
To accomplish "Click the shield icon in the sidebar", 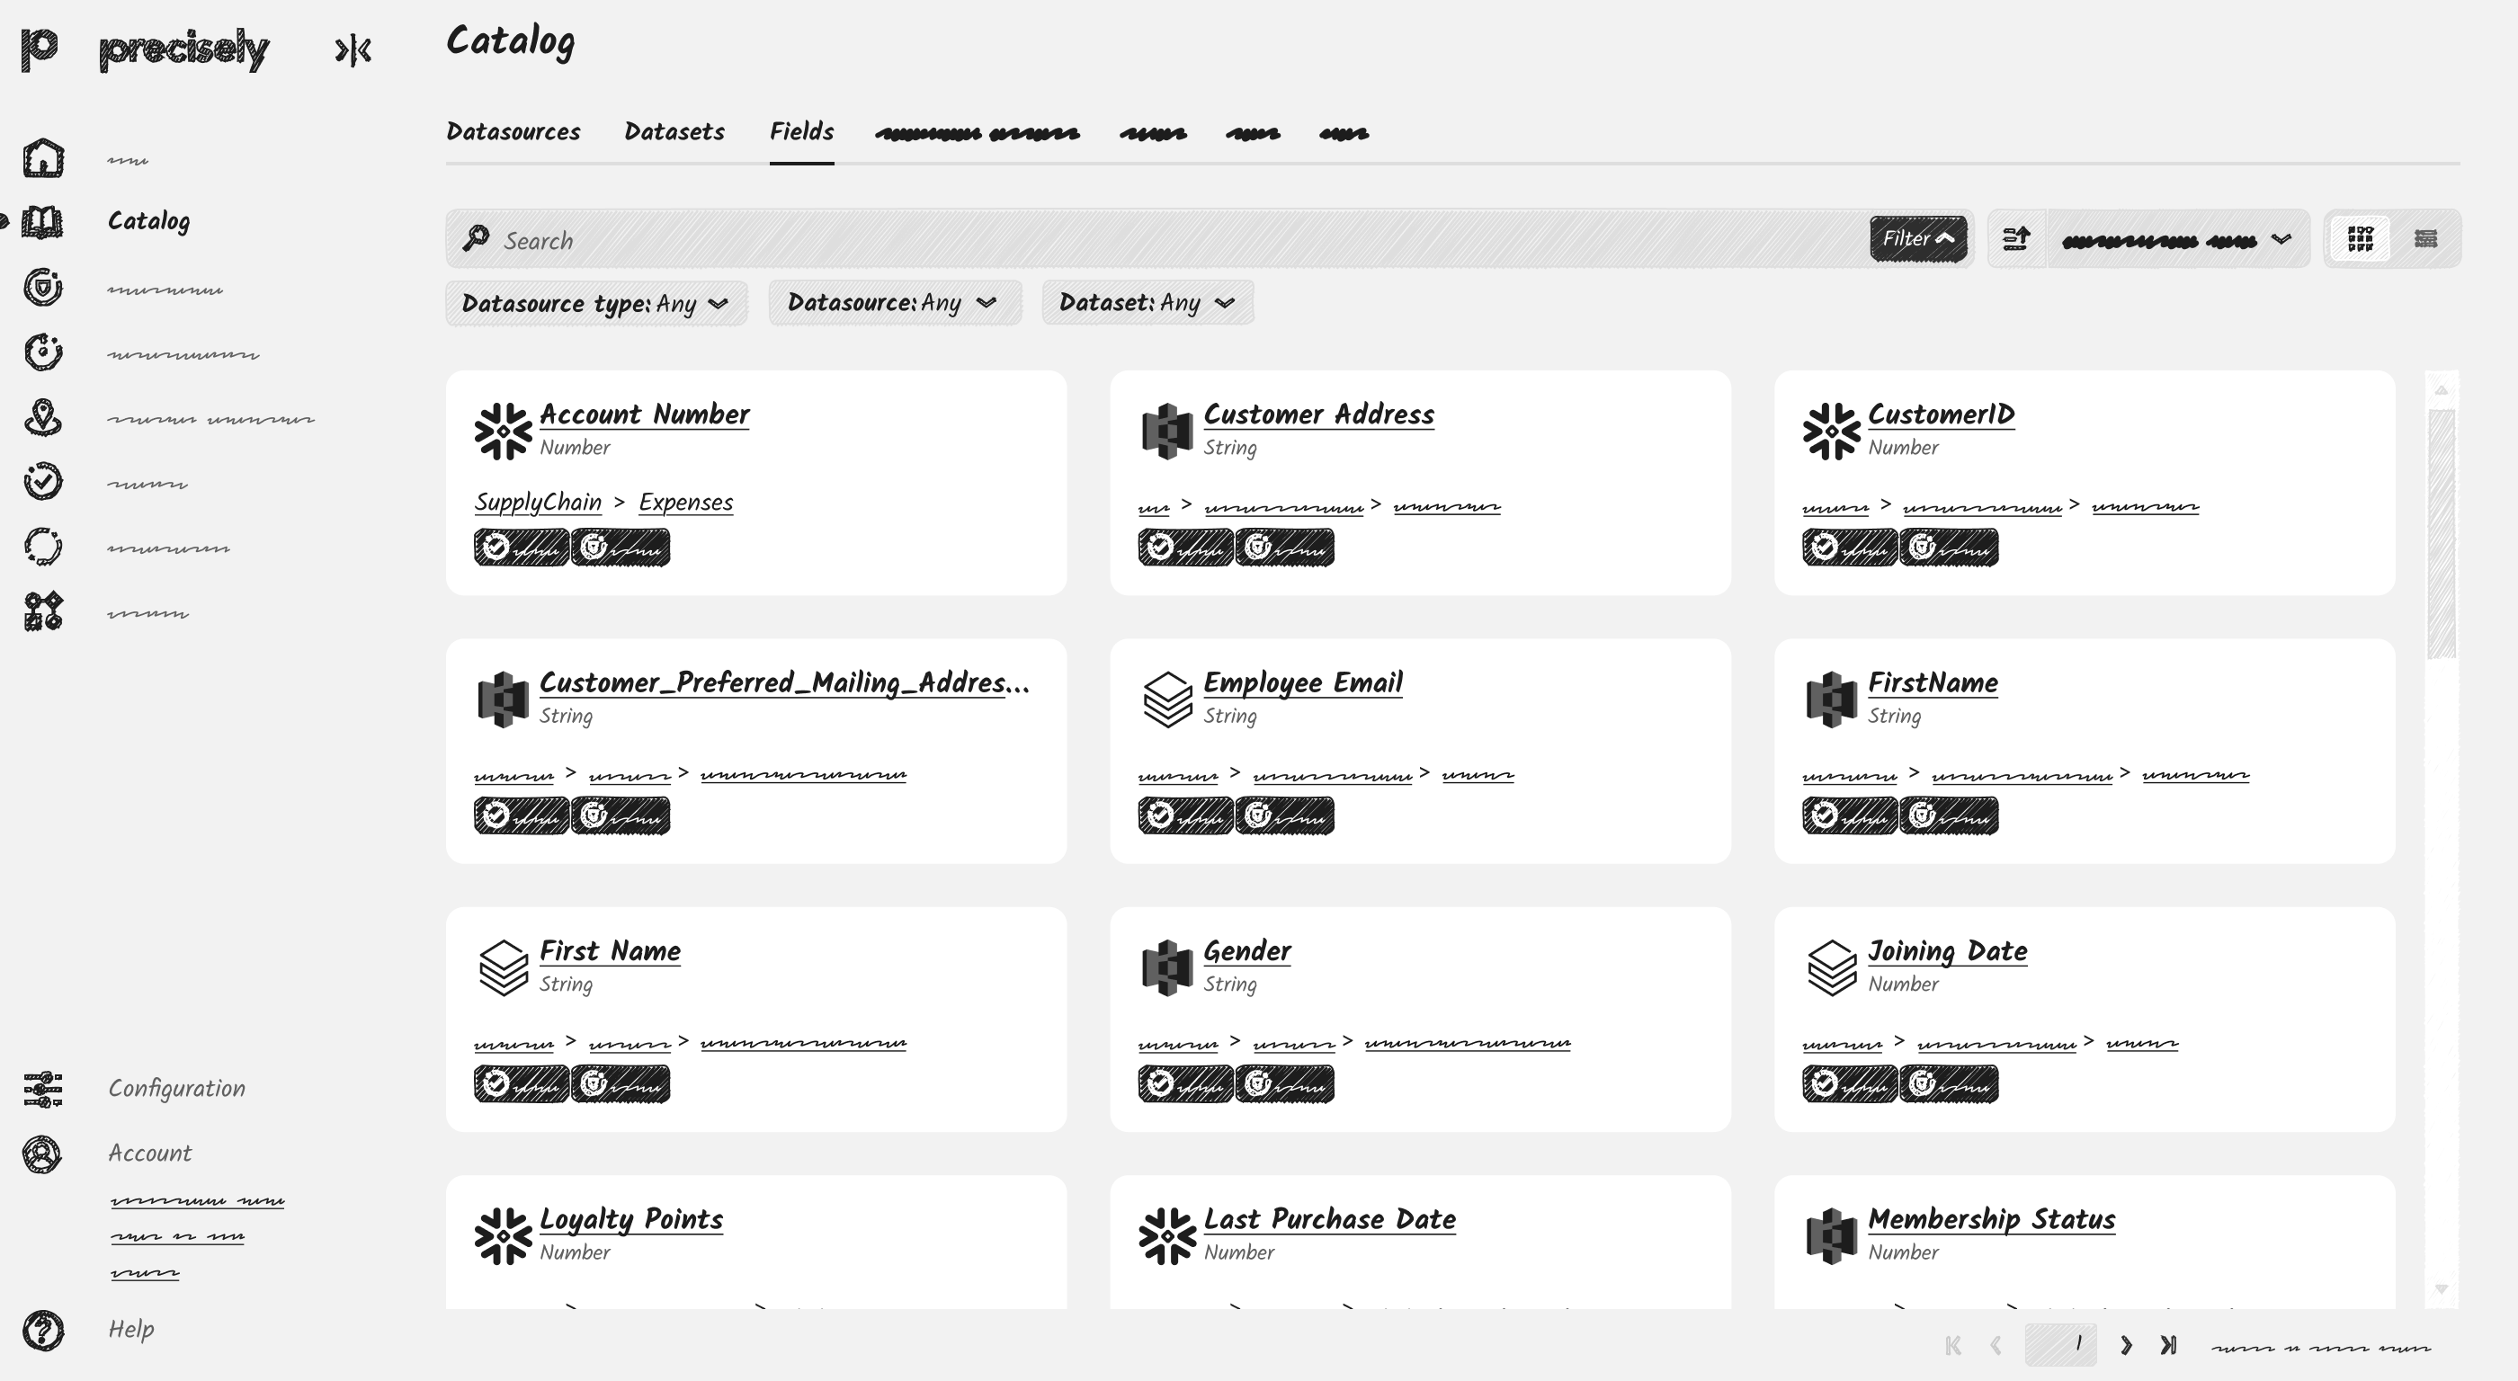I will (43, 288).
